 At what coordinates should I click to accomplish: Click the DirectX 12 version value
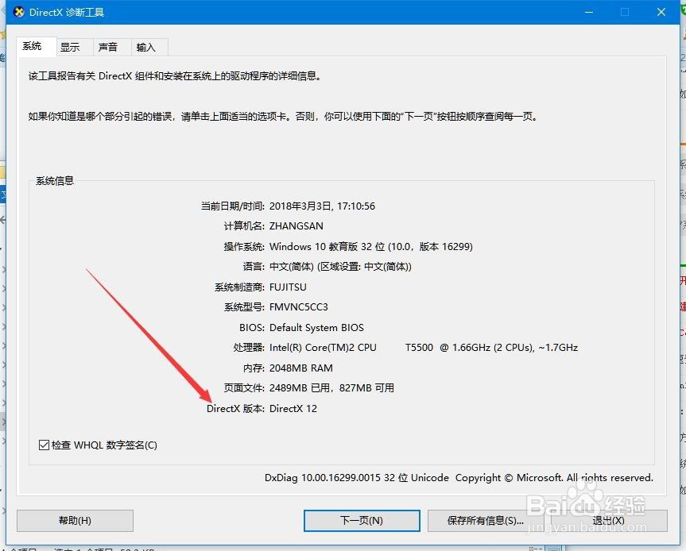[x=293, y=409]
